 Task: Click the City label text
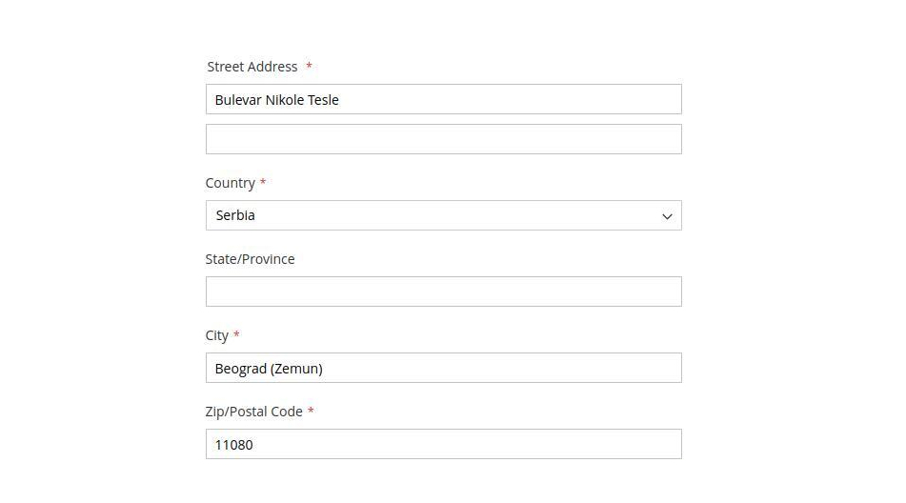pos(217,335)
